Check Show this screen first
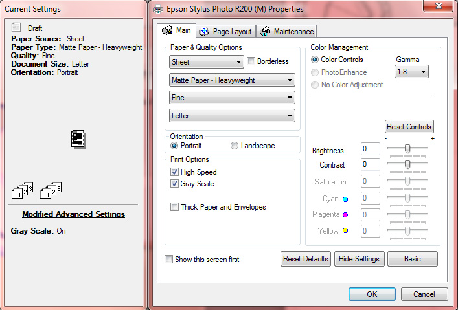 pos(168,260)
